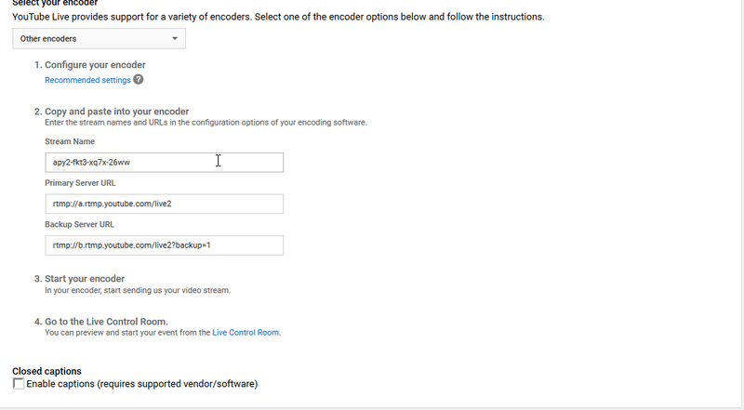Image resolution: width=744 pixels, height=410 pixels.
Task: Click the "Primary Server URL" label text
Action: point(80,183)
